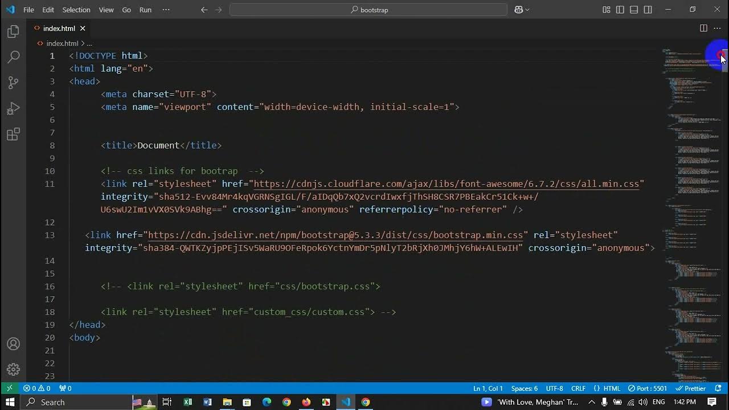The height and width of the screenshot is (410, 729).
Task: Toggle the Primary Side Bar
Action: tap(620, 10)
